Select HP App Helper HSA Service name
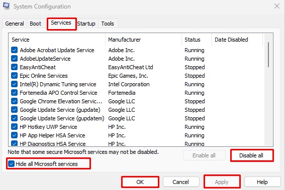 [x=53, y=135]
